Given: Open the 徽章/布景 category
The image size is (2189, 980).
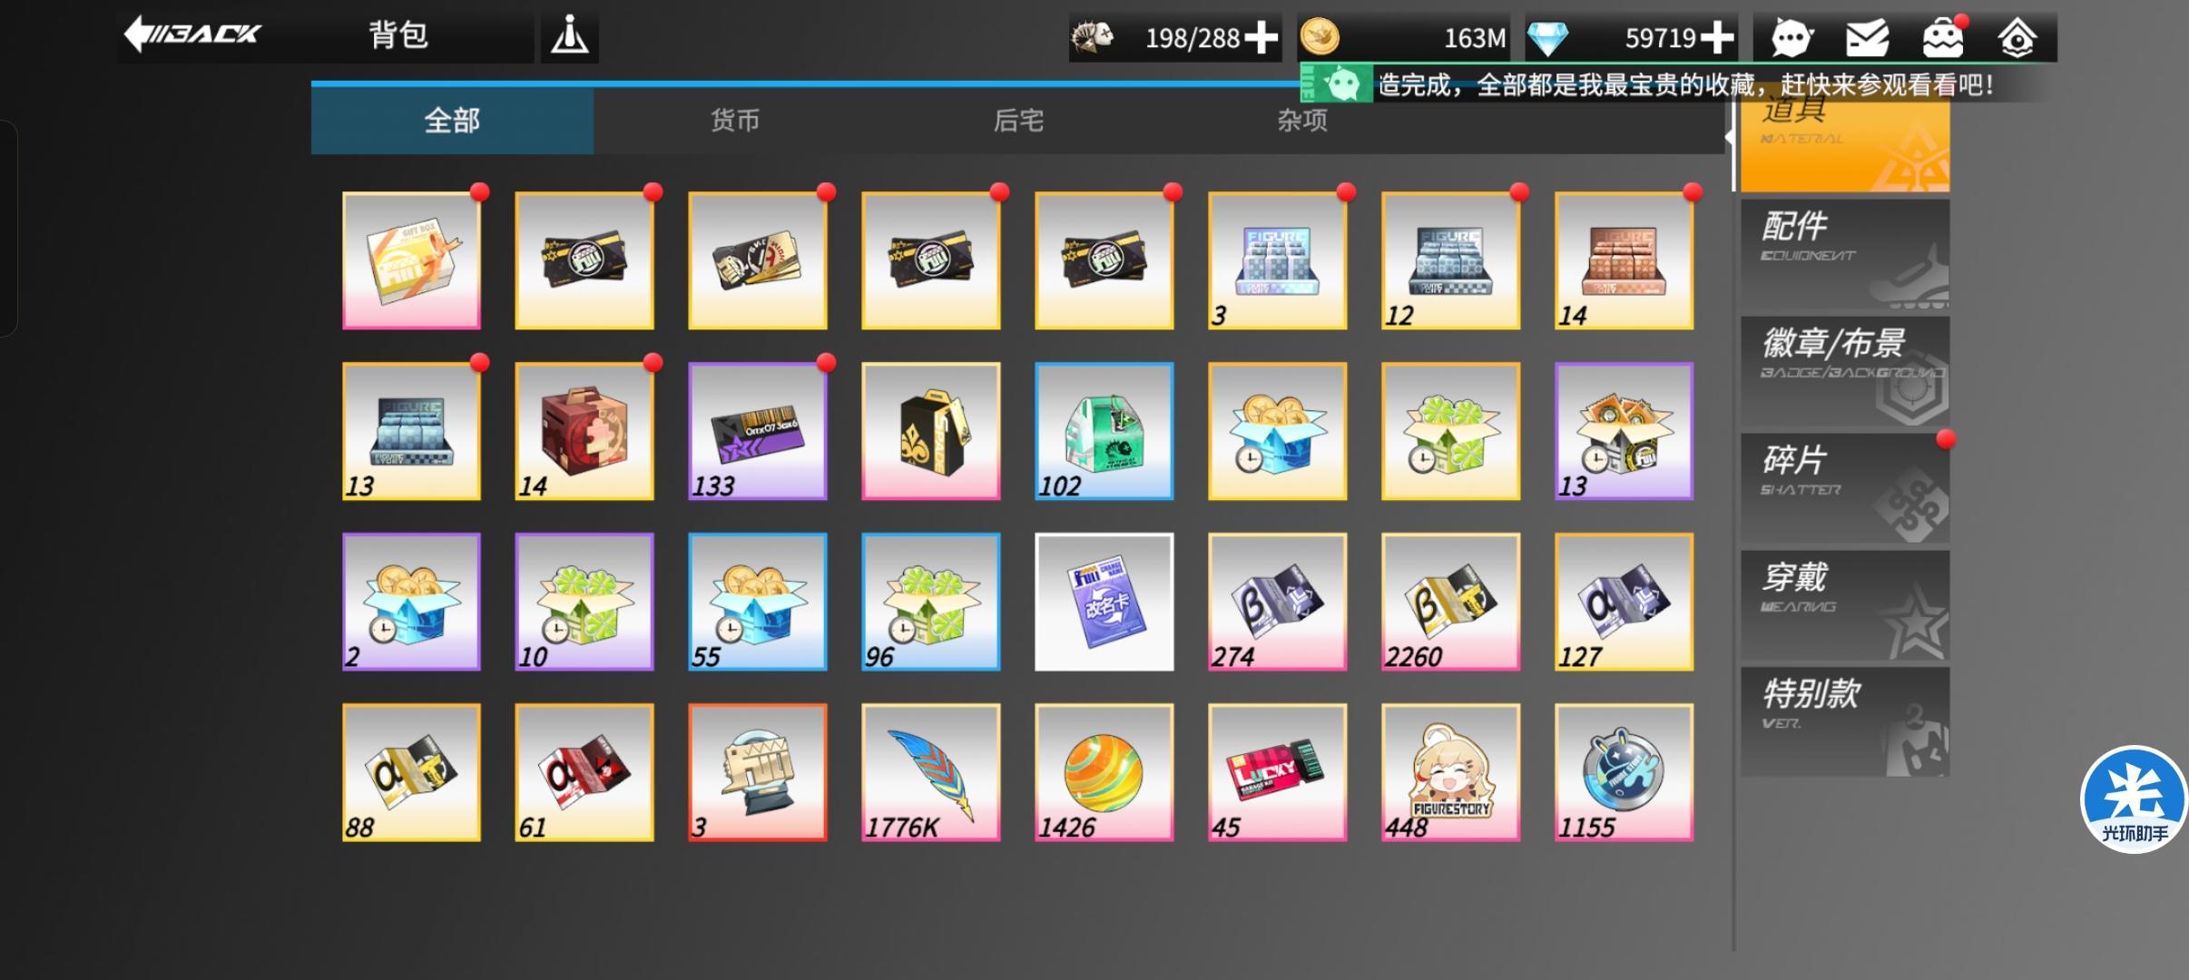Looking at the screenshot, I should (x=1844, y=371).
